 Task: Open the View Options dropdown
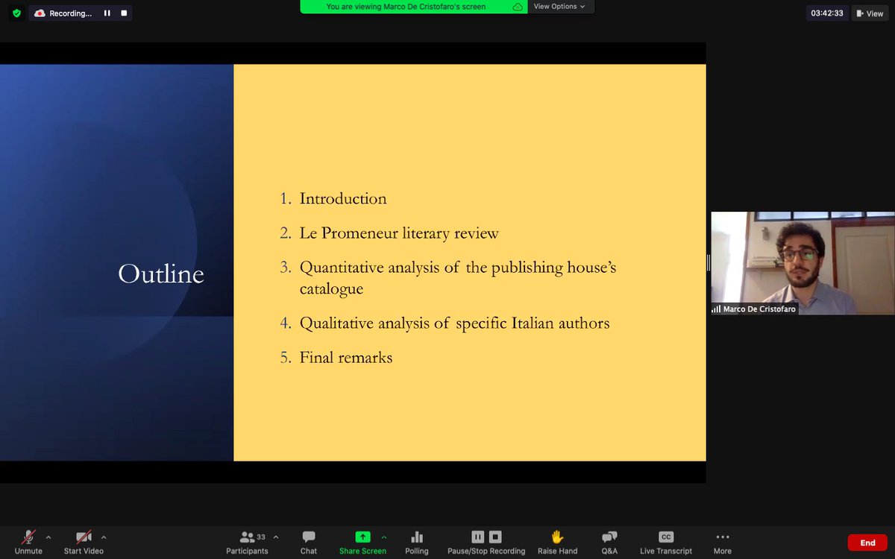point(559,7)
